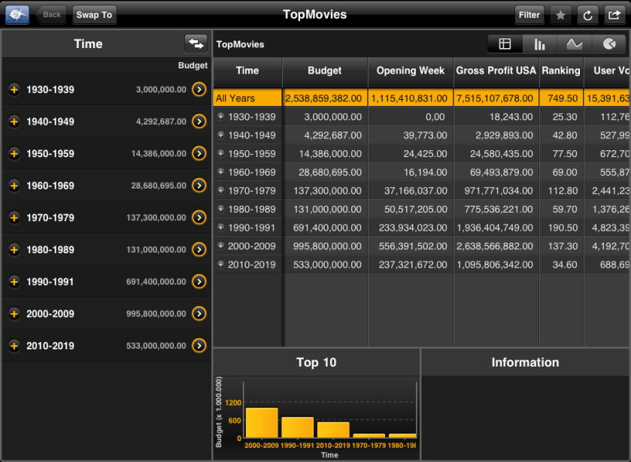This screenshot has height=462, width=631.
Task: Click the circled arrow beside 1970-1979
Action: 199,217
